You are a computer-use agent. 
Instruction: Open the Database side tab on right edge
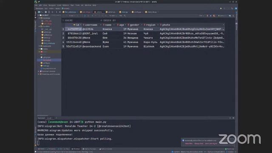(236, 16)
